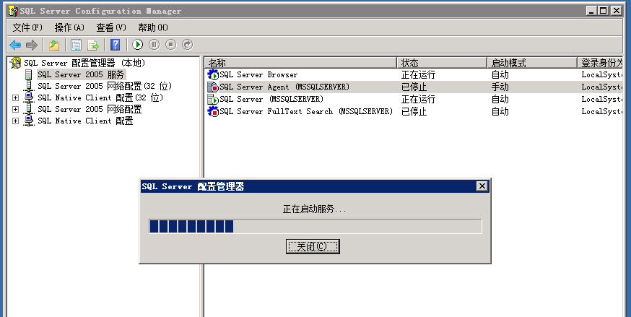The image size is (631, 317).
Task: Click the Restart Service toolbar icon
Action: coord(188,45)
